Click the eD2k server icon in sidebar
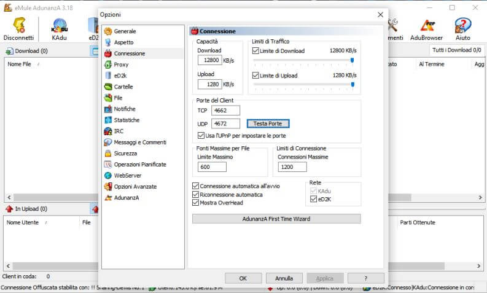 tap(107, 76)
